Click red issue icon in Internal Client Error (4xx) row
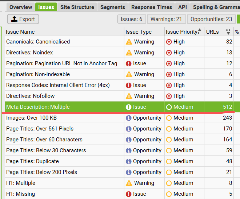The image size is (240, 199). pos(129,85)
